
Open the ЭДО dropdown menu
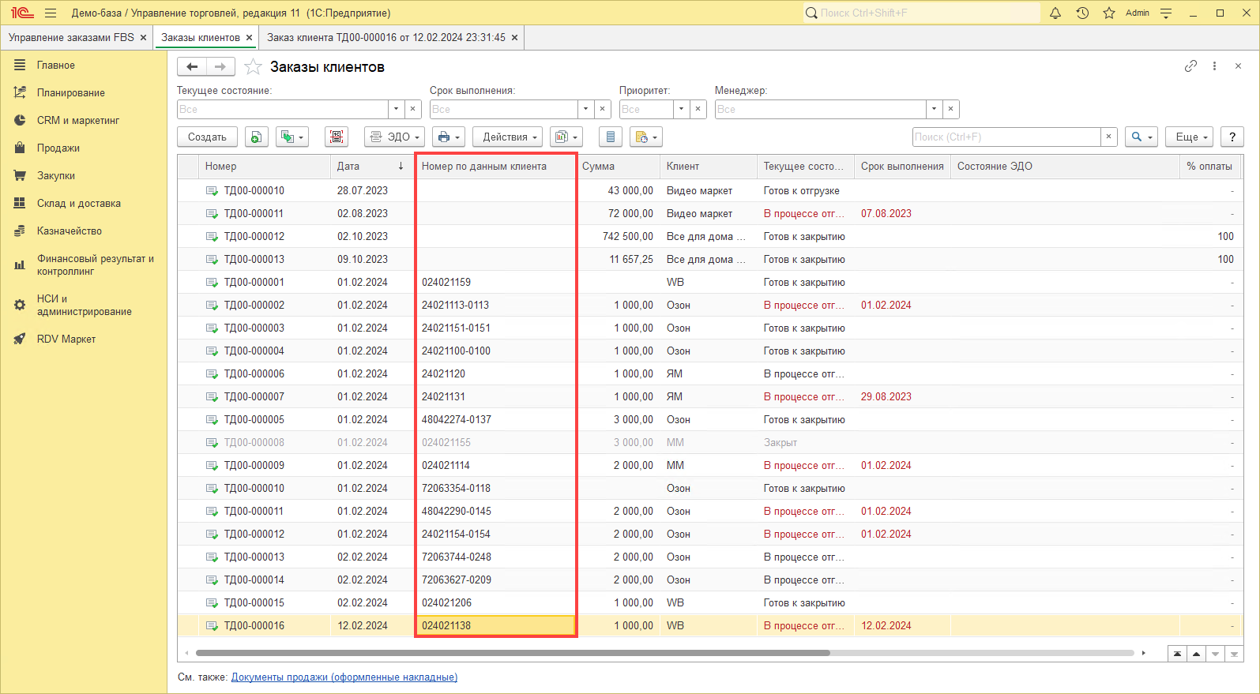coord(396,137)
